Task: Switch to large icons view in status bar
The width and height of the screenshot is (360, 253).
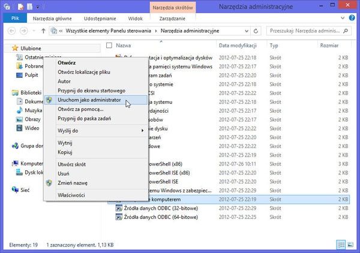Action: (x=350, y=245)
